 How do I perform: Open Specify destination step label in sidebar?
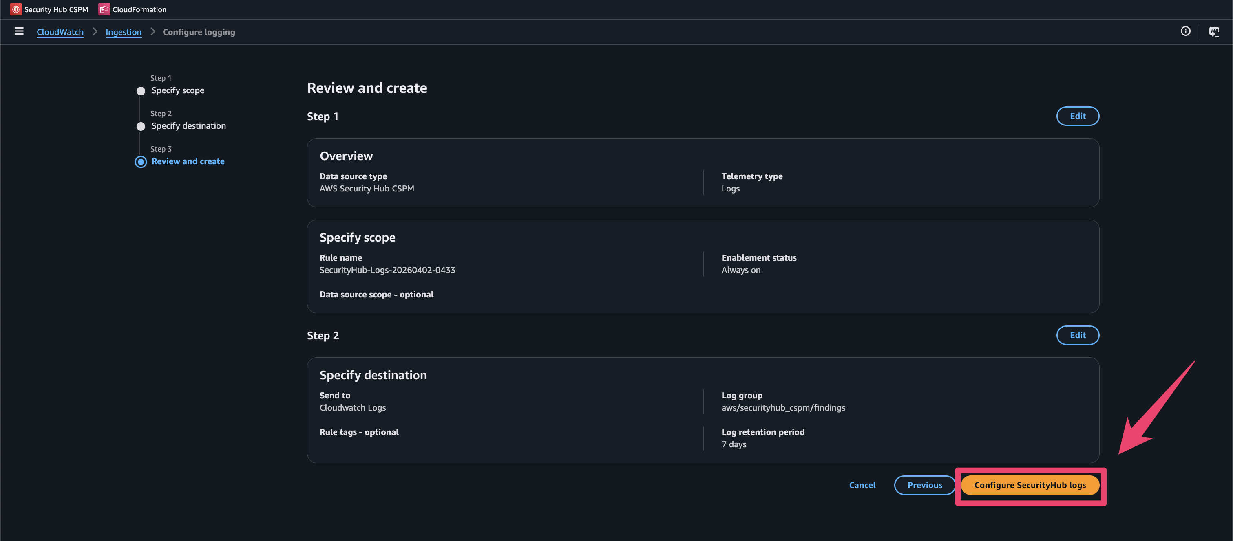tap(189, 126)
